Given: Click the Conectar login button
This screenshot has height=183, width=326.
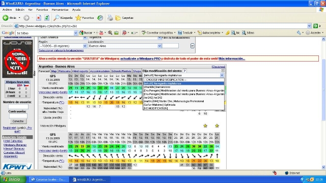Looking at the screenshot, I should 18,121.
